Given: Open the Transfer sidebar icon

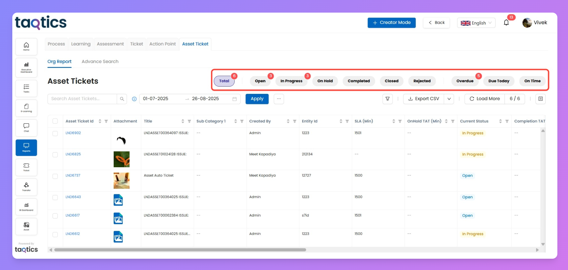Looking at the screenshot, I should click(x=26, y=187).
